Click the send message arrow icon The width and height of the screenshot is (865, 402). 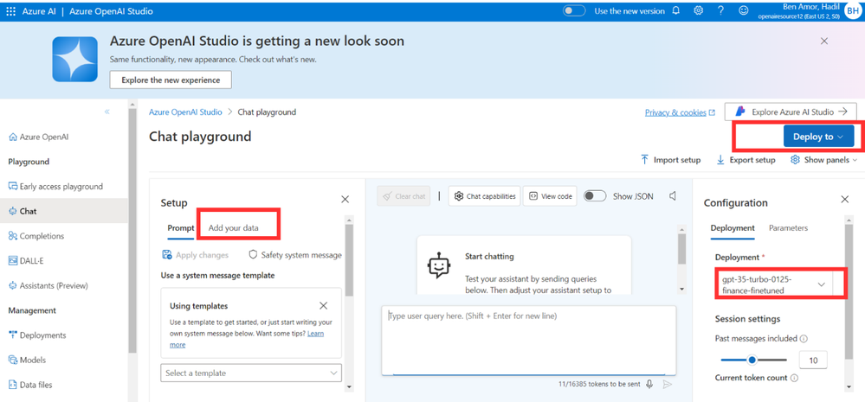coord(668,385)
